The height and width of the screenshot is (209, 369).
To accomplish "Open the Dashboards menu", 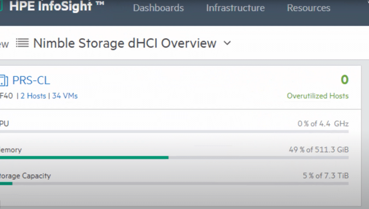I will (x=158, y=8).
